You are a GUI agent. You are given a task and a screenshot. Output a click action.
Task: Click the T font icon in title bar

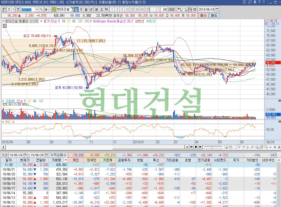(259, 2)
